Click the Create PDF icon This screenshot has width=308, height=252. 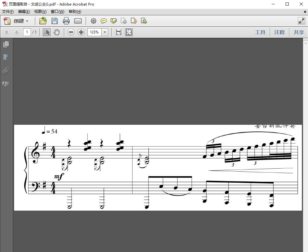pos(7,21)
